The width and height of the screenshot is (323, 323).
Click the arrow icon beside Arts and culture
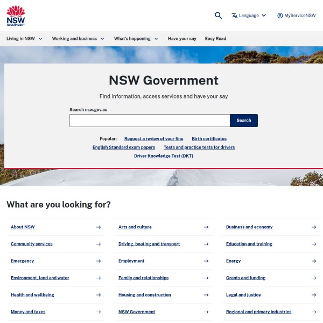pos(206,227)
